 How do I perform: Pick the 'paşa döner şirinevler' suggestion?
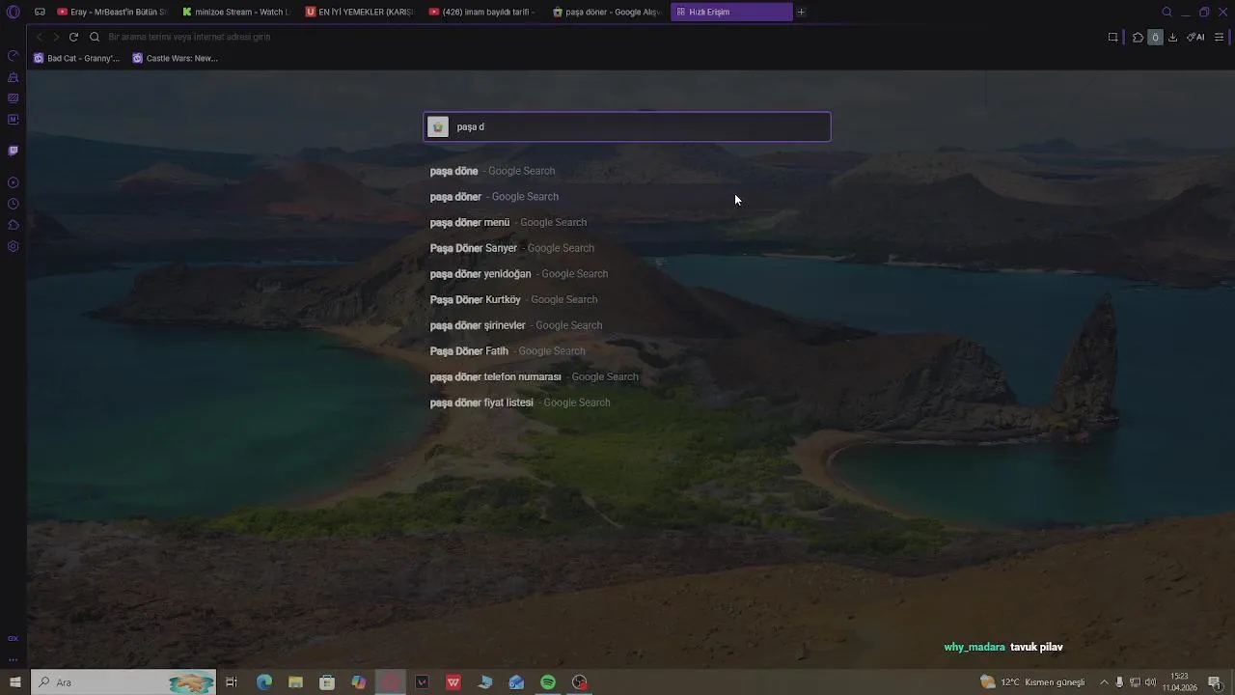[x=627, y=325]
